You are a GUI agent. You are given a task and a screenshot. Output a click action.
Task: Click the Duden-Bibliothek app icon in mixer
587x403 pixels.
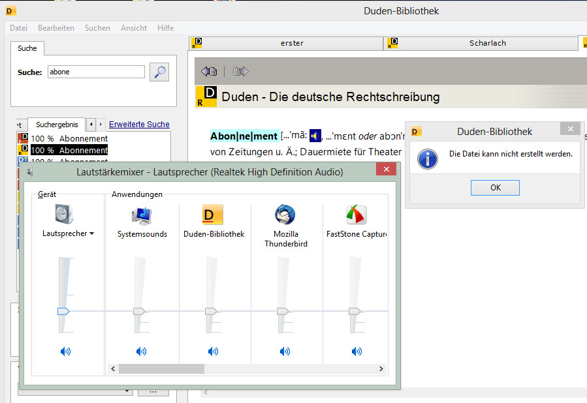tap(213, 215)
